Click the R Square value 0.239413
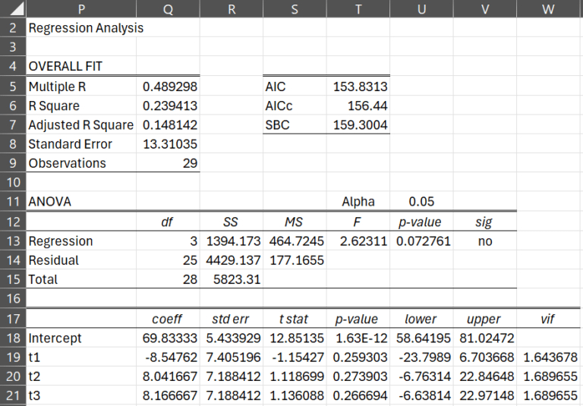Screen dimensions: 583x406 point(168,105)
